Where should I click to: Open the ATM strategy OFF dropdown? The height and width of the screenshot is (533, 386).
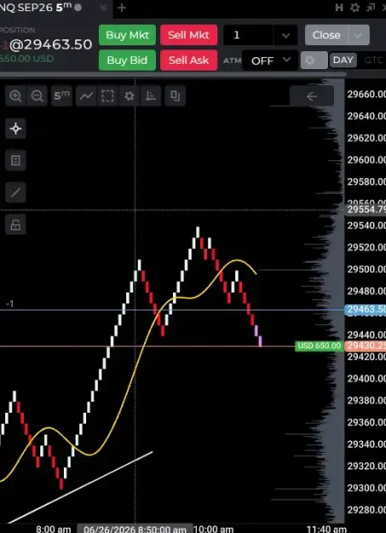click(x=271, y=61)
